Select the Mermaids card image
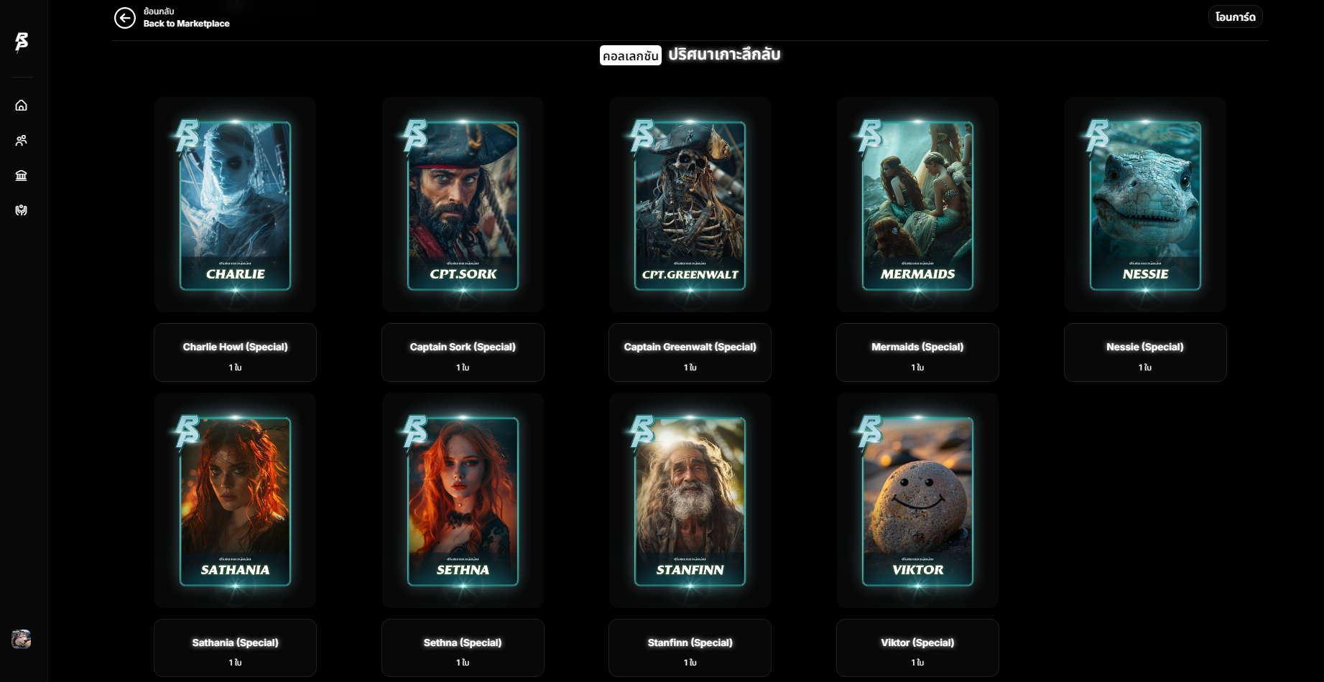 917,205
